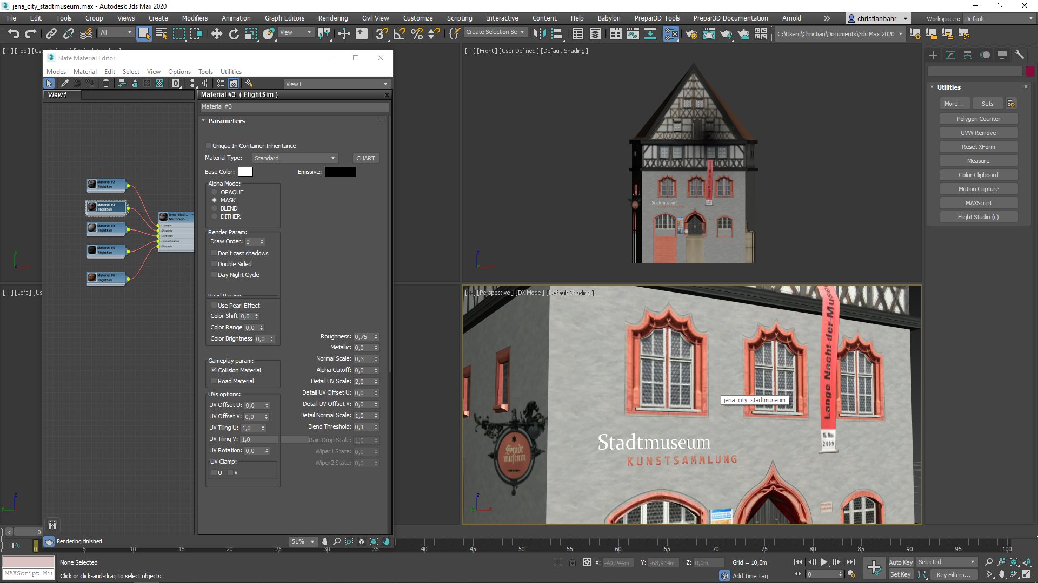Select the Polygon Counter utility
1038x583 pixels.
pos(978,119)
